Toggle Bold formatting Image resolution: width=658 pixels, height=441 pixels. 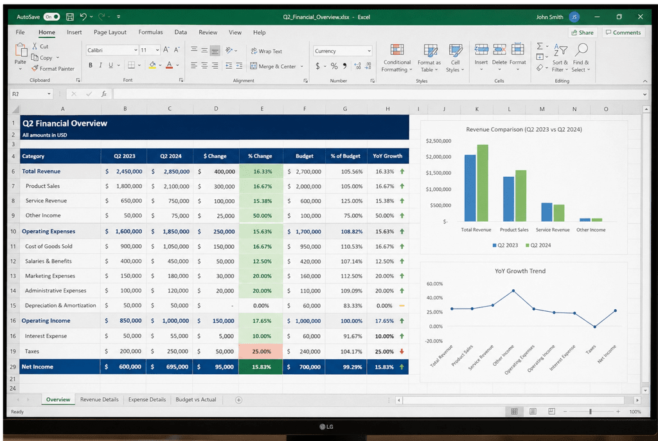(91, 66)
